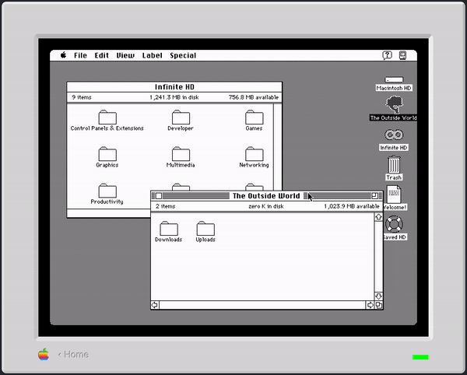Click '9 items' text in Infinite HD header

[x=82, y=97]
